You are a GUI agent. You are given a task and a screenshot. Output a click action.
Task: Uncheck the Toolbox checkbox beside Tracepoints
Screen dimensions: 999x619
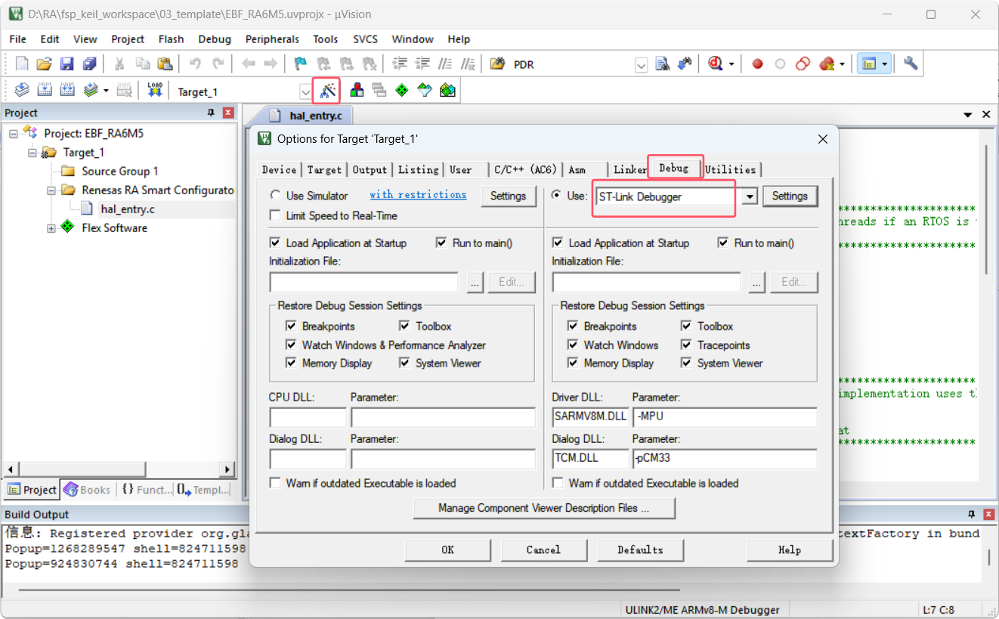[686, 326]
